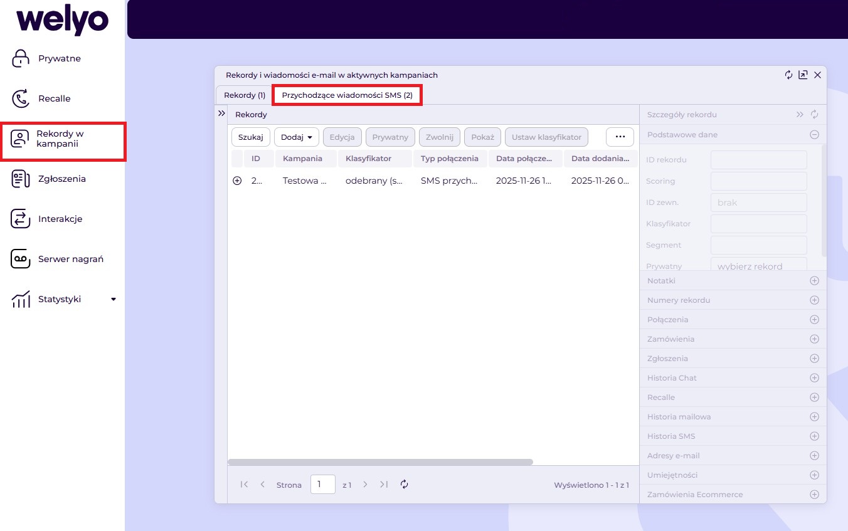848x531 pixels.
Task: Switch to Przychodzące wiadomości SMS (2) tab
Action: point(347,95)
